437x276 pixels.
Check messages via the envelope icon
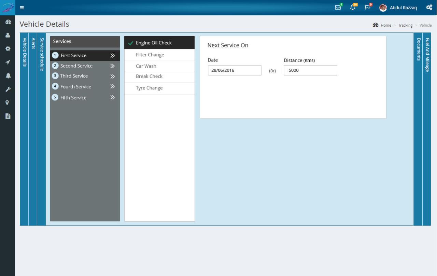point(337,7)
